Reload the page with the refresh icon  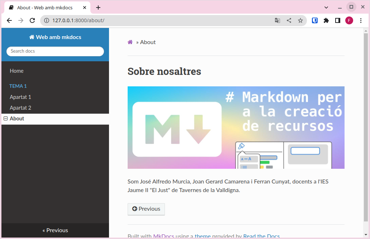tap(32, 20)
